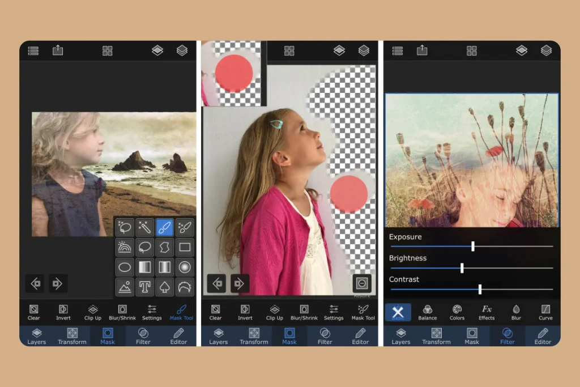The height and width of the screenshot is (387, 580).
Task: Collapse the Mask Tool grid in left screen
Action: tap(181, 312)
